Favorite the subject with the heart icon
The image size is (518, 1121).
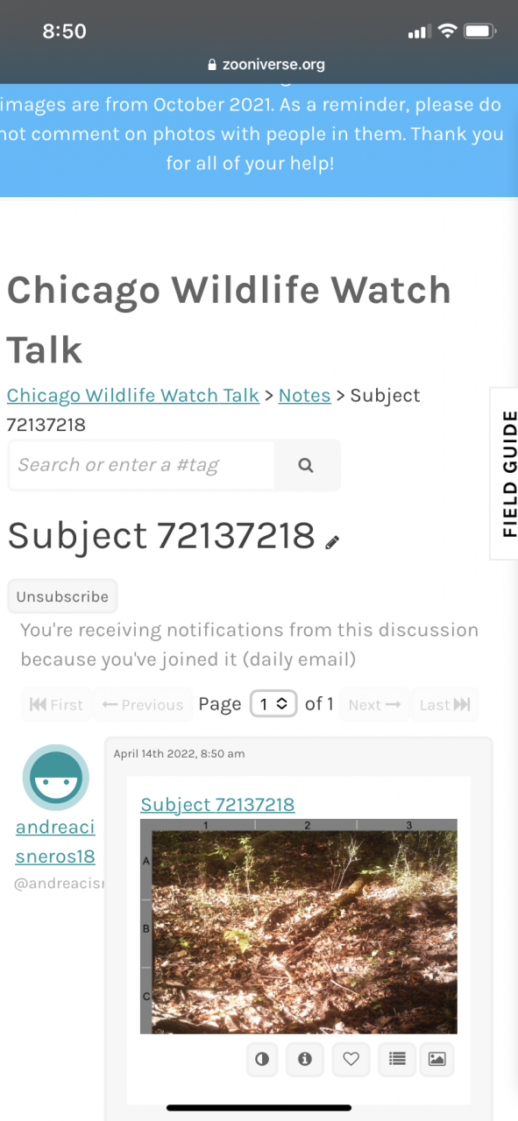[x=351, y=1059]
